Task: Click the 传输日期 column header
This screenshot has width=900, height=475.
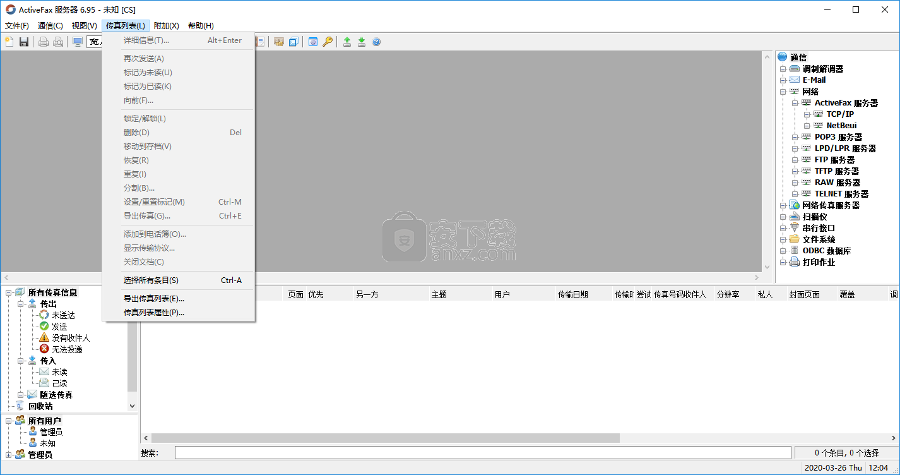Action: (x=584, y=294)
